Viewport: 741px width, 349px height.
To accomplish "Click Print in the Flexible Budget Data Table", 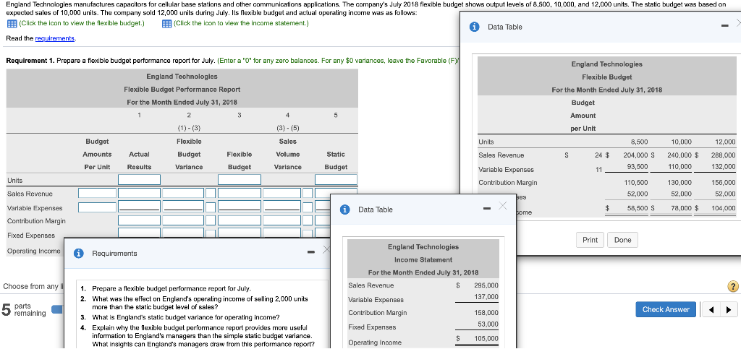I will [x=590, y=240].
